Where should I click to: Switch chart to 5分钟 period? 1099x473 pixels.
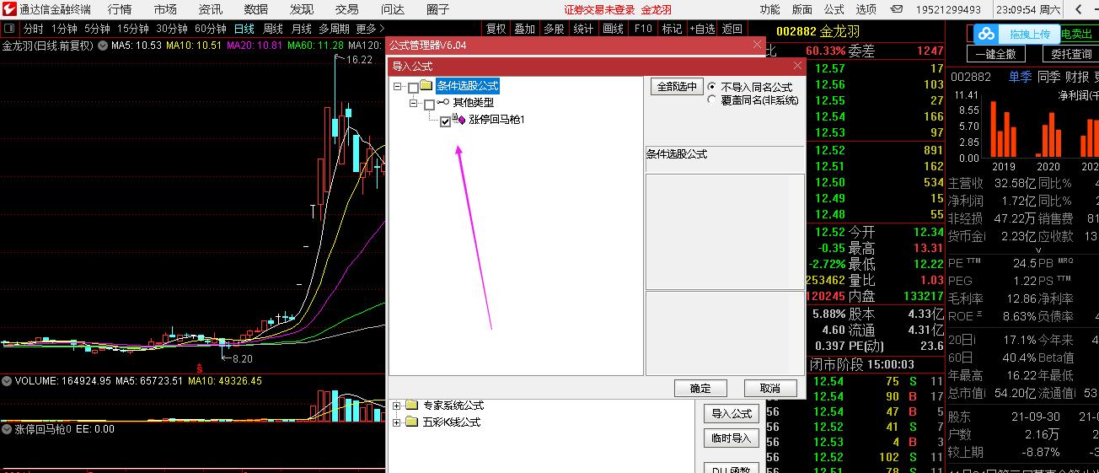[x=97, y=29]
